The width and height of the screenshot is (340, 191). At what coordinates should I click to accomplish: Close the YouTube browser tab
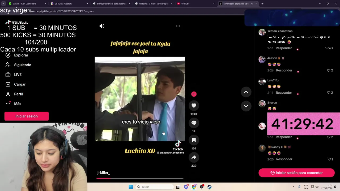coord(214,4)
